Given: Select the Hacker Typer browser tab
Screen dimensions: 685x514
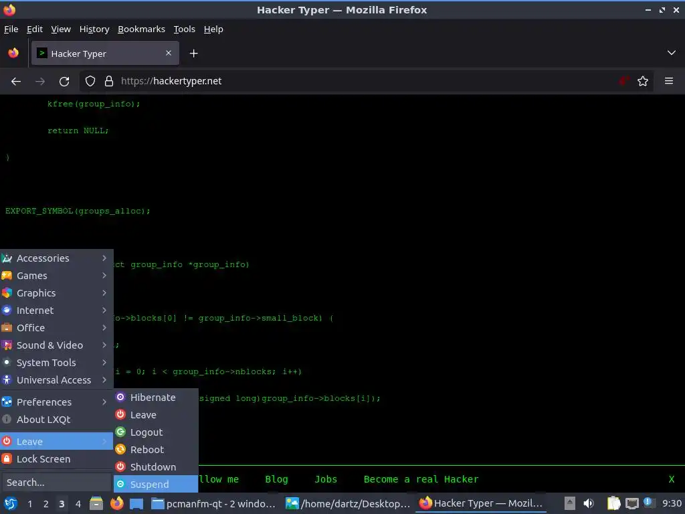Looking at the screenshot, I should point(105,54).
